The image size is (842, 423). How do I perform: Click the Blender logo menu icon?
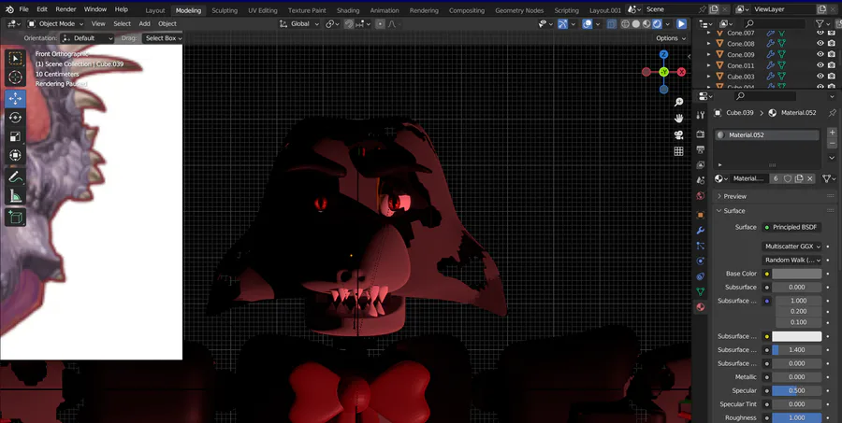pos(9,9)
